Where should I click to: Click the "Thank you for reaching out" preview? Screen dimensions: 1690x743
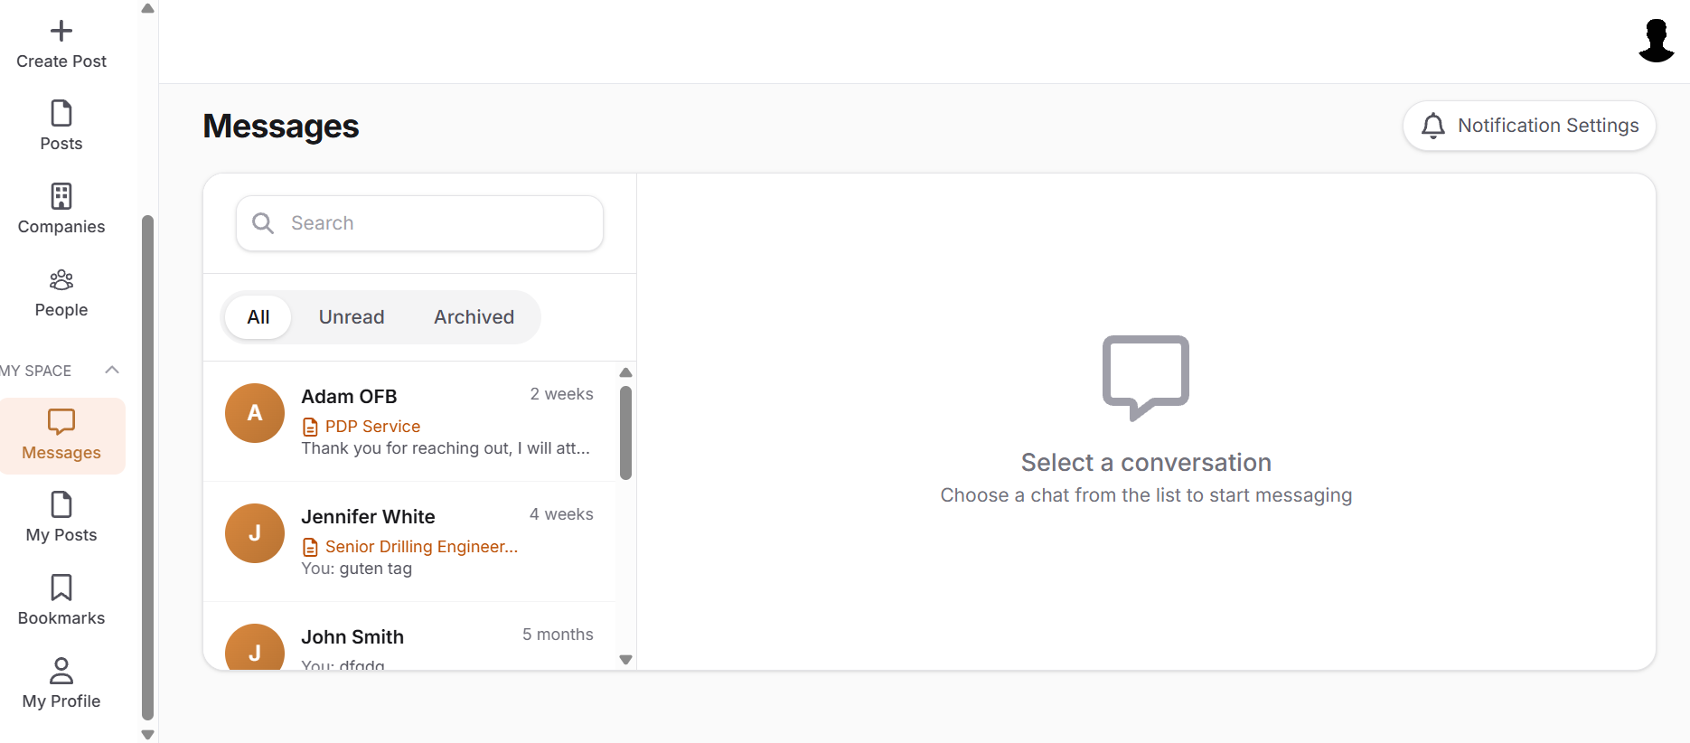coord(446,448)
